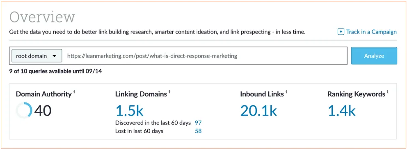This screenshot has height=149, width=407.
Task: Click the 1.5k Linking Domains value
Action: tap(129, 111)
